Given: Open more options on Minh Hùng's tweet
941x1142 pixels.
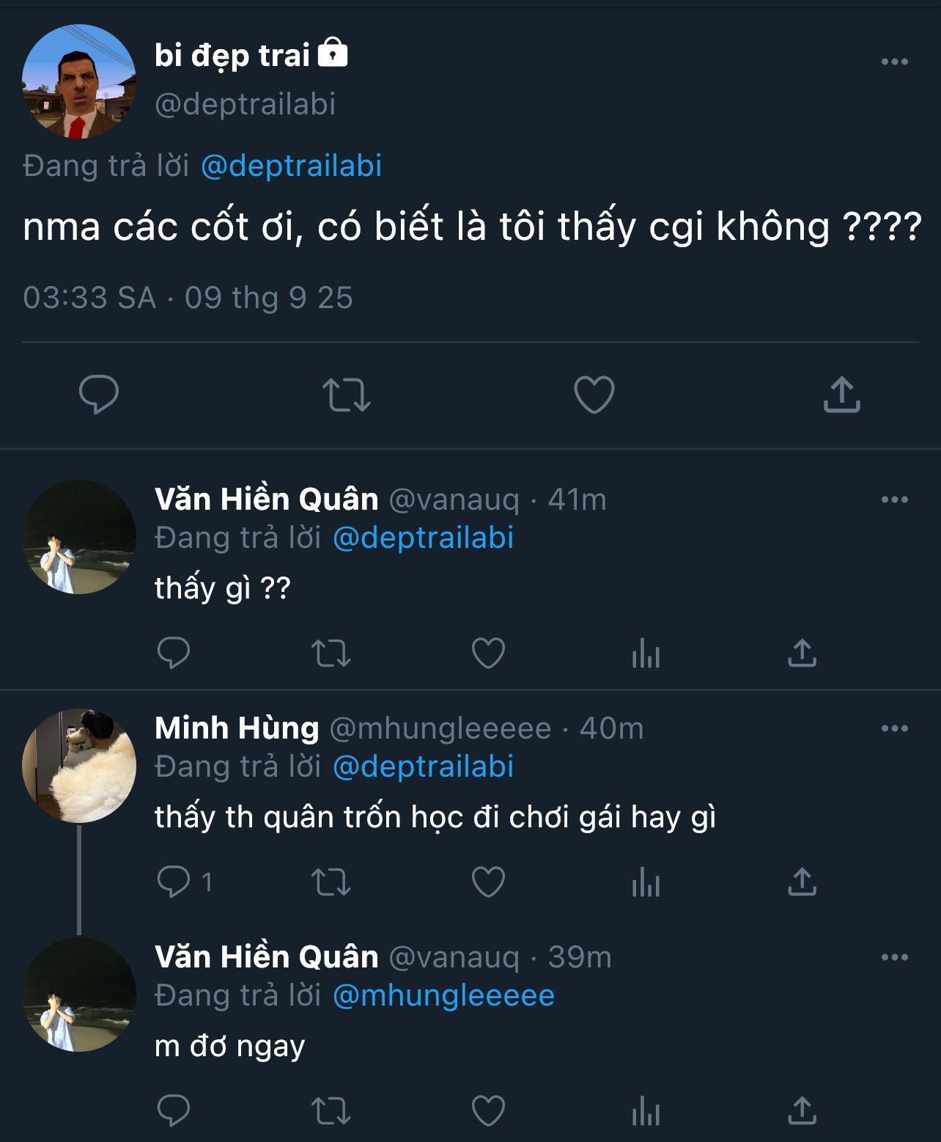Looking at the screenshot, I should pos(894,729).
